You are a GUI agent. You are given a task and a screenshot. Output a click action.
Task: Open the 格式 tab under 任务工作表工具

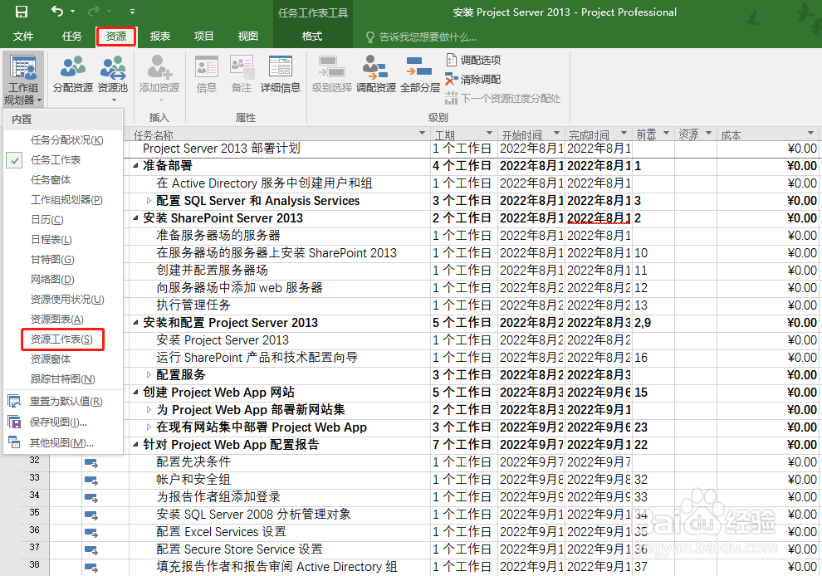click(x=312, y=37)
